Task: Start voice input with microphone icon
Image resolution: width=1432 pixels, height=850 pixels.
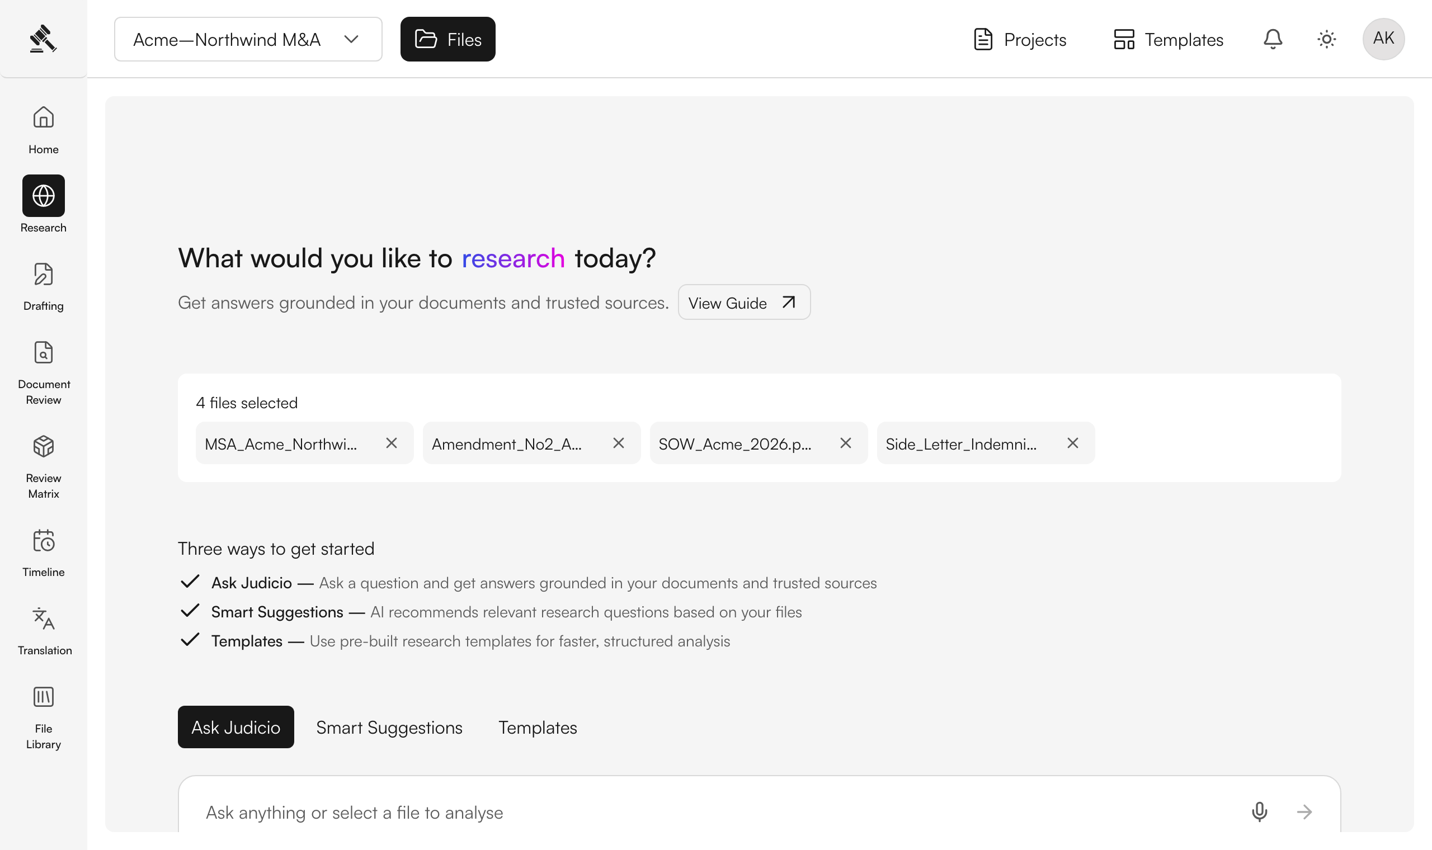Action: click(1260, 811)
